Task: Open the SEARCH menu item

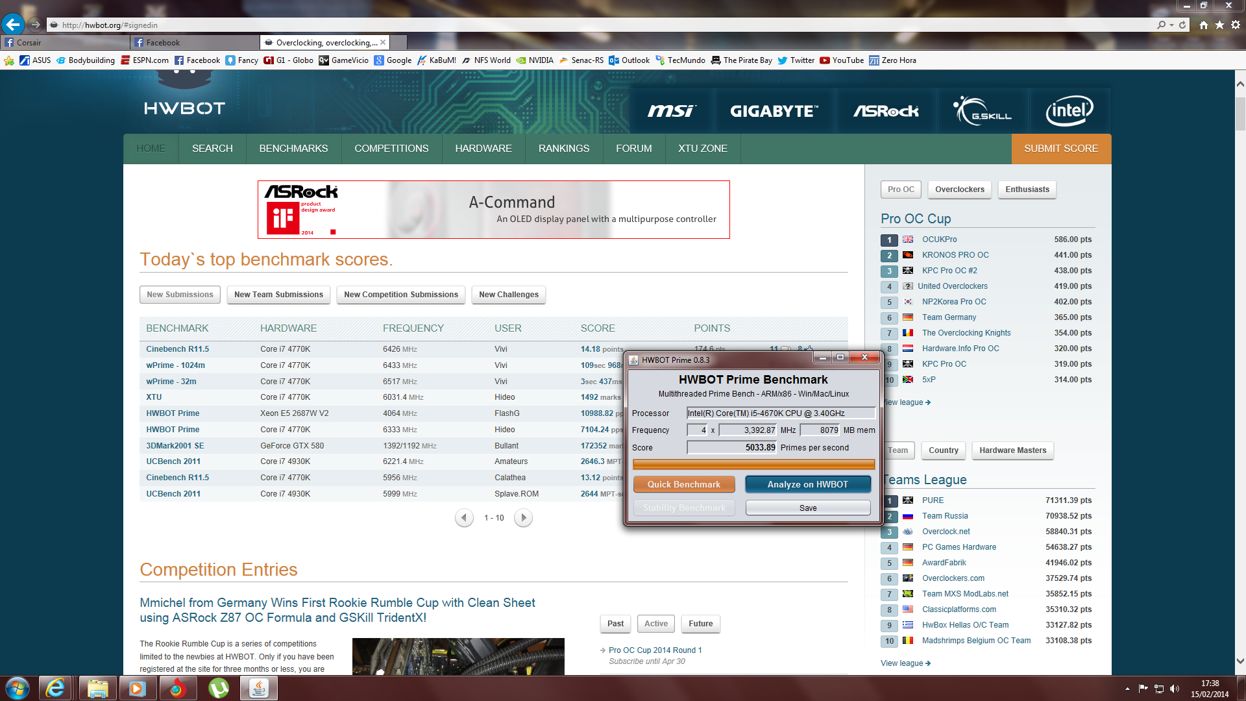Action: point(212,149)
